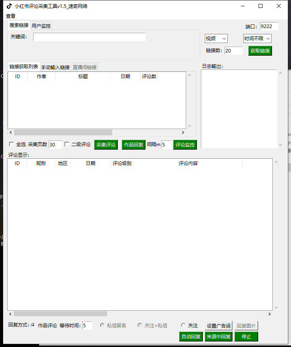Start the 采集评论 collection button
This screenshot has height=347, width=291.
tap(106, 145)
